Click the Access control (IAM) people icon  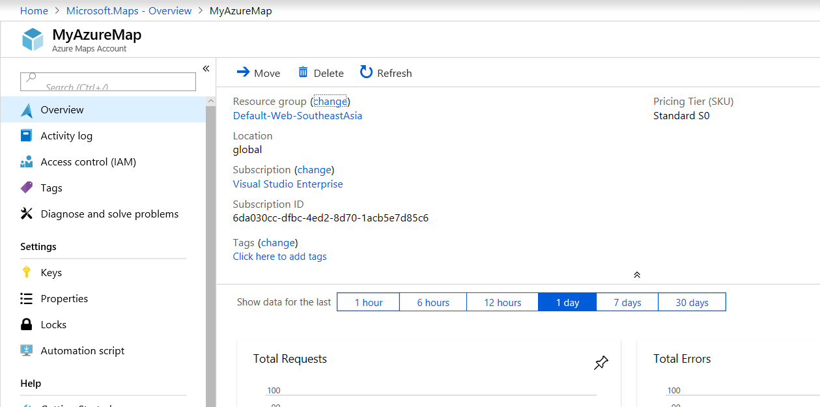coord(27,161)
